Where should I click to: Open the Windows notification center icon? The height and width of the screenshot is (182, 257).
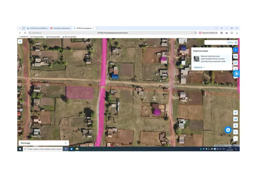tap(236, 149)
